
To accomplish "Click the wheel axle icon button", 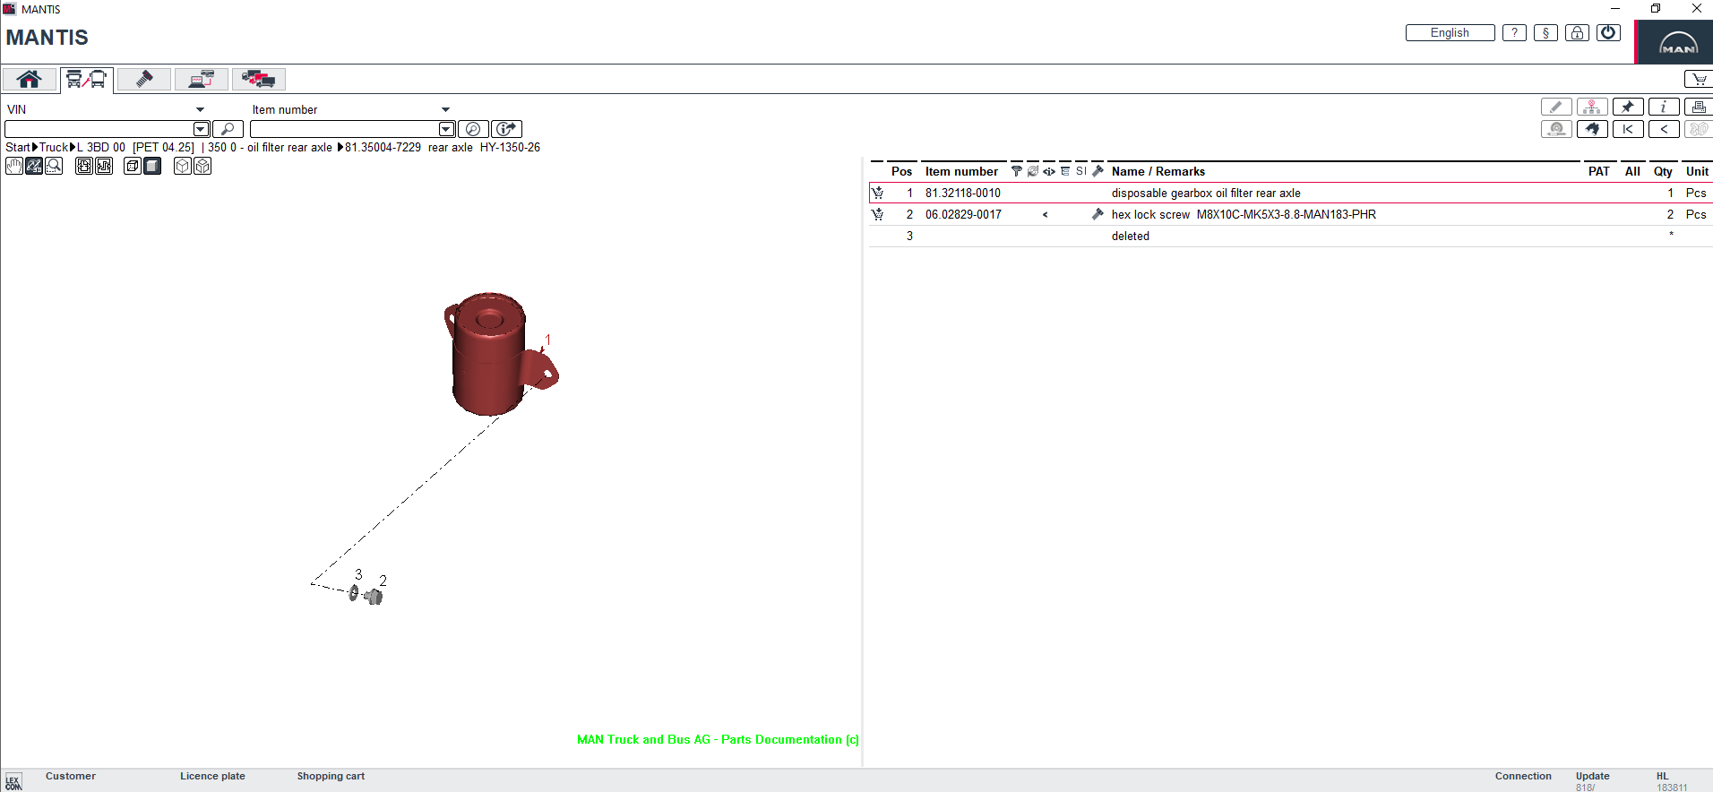I will [1556, 129].
